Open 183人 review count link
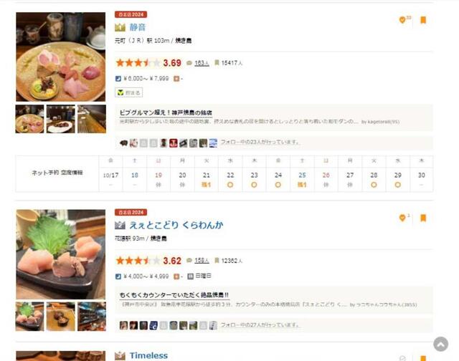Screen dimensions: 459x361 (x=202, y=63)
